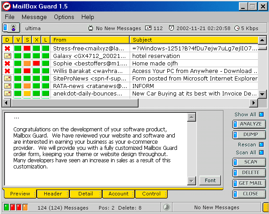Click the yellow S square in anekdot-daily-bounces row

27,93
